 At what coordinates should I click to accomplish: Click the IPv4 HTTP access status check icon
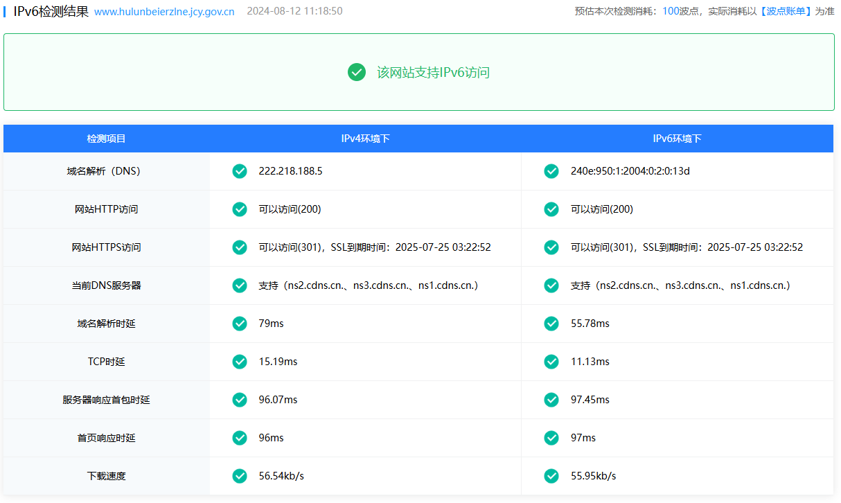(240, 209)
